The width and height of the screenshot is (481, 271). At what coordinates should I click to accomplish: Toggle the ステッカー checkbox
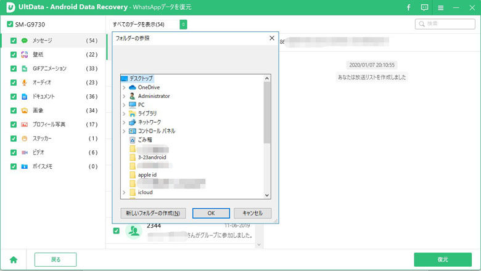[14, 139]
